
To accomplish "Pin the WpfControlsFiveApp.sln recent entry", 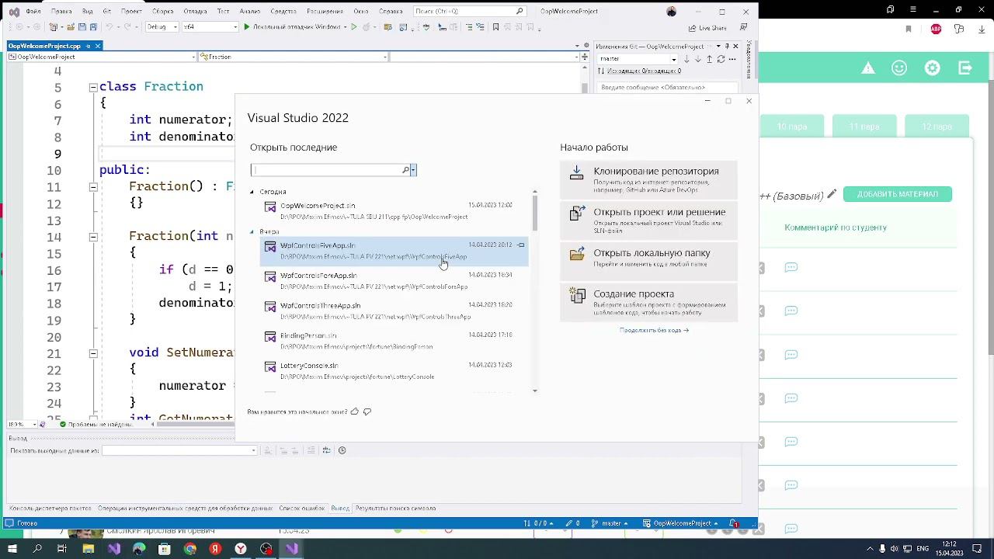I will tap(521, 245).
